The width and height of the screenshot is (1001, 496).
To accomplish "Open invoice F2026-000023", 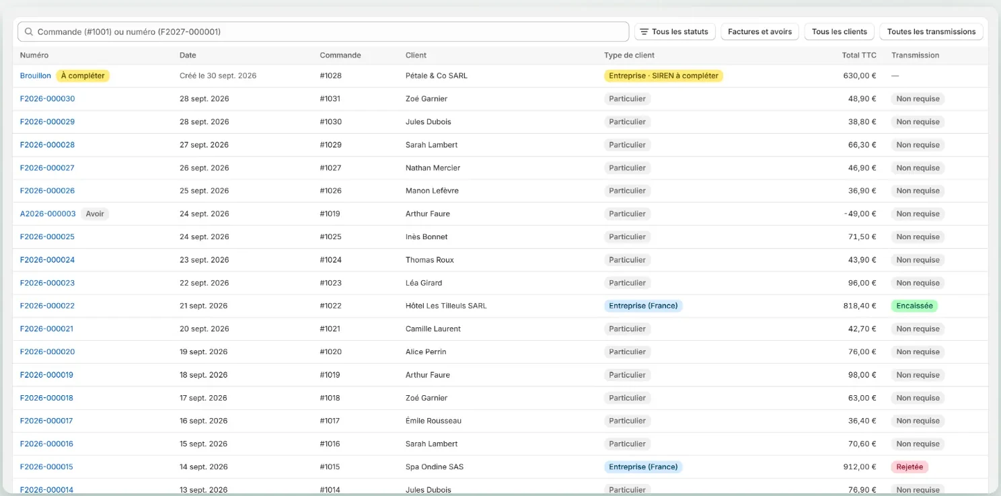I will coord(47,283).
